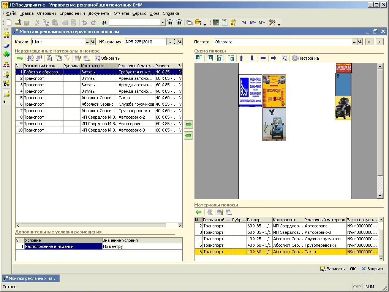Open the Справочники menu

pyautogui.click(x=72, y=13)
